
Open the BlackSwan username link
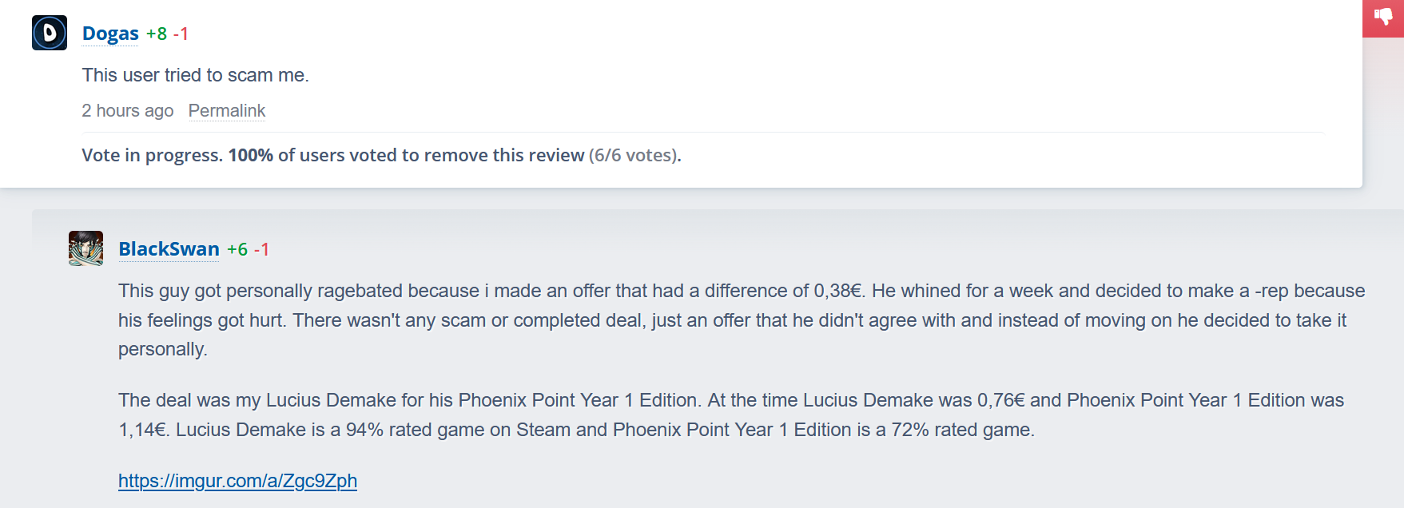point(169,249)
